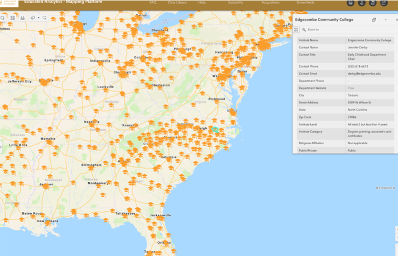This screenshot has width=398, height=256.
Task: Click the first round header icon
Action: point(351,3)
